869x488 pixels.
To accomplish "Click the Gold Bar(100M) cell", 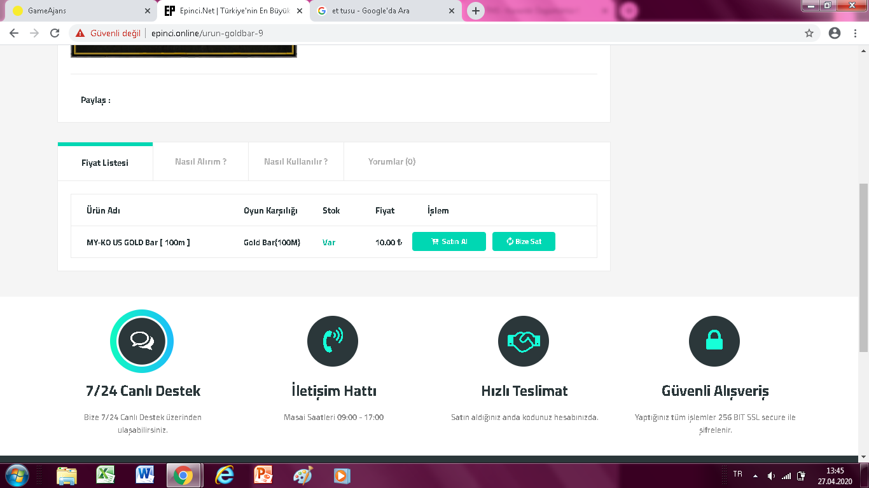I will [x=272, y=242].
